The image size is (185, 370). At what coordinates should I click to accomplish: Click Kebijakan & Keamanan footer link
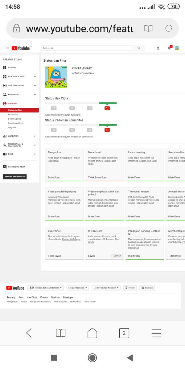coord(40,302)
